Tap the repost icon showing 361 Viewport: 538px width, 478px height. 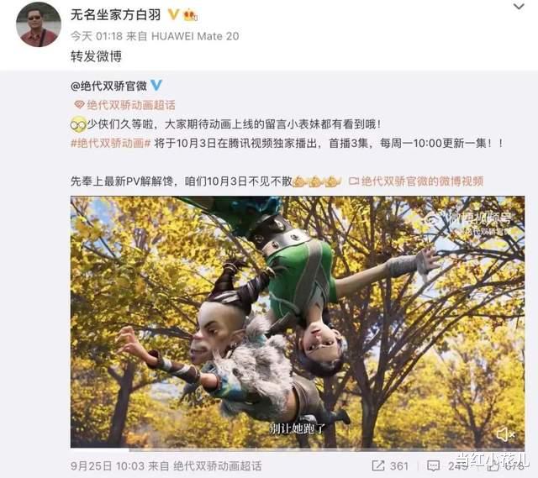[378, 465]
